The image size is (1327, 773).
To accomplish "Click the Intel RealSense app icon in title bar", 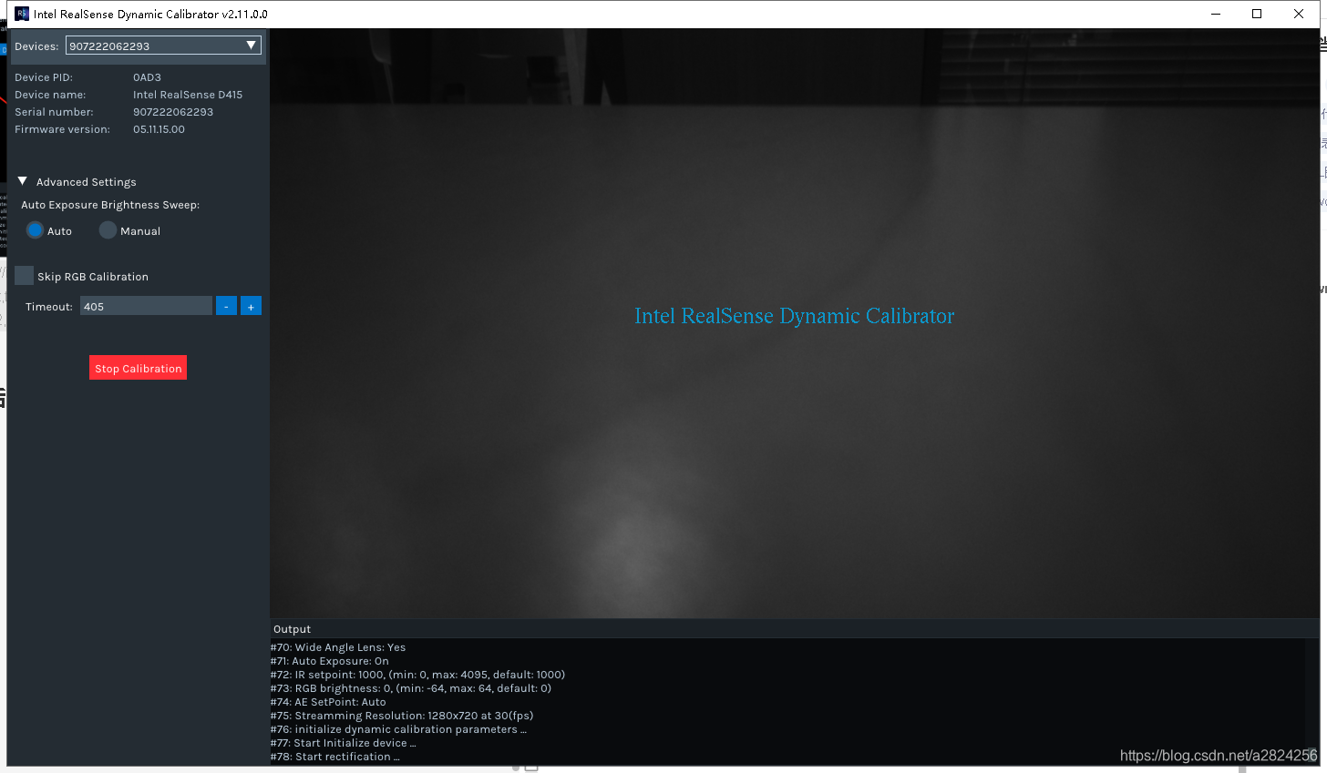I will [22, 14].
